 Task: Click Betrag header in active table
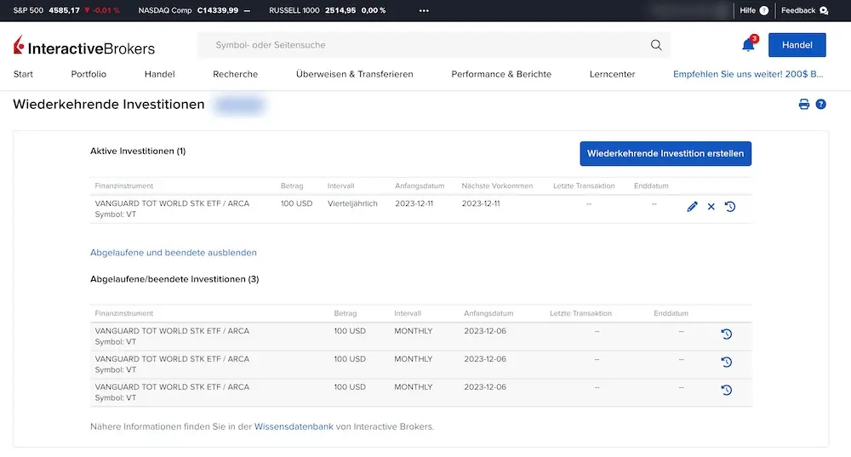[292, 186]
